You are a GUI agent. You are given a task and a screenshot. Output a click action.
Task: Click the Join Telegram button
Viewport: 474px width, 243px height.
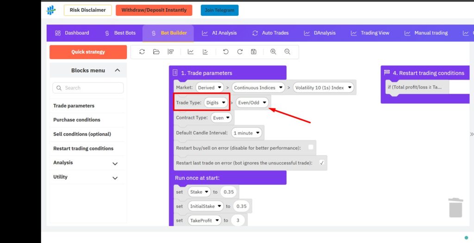[x=219, y=10]
